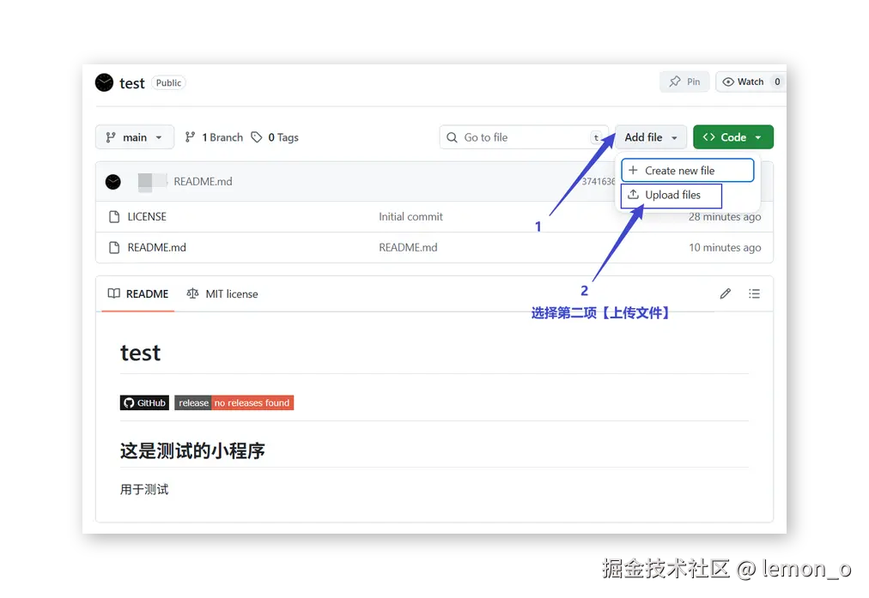Viewport: 869px width, 598px height.
Task: Pin this repository
Action: [684, 81]
